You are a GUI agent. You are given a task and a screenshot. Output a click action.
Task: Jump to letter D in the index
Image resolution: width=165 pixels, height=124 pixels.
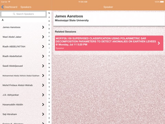click(x=49, y=29)
